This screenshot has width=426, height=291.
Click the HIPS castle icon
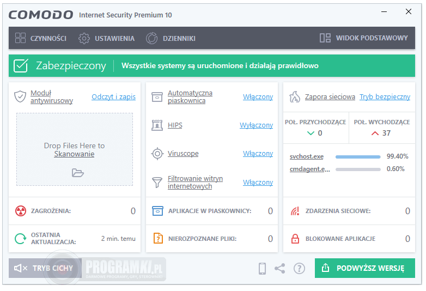click(157, 125)
